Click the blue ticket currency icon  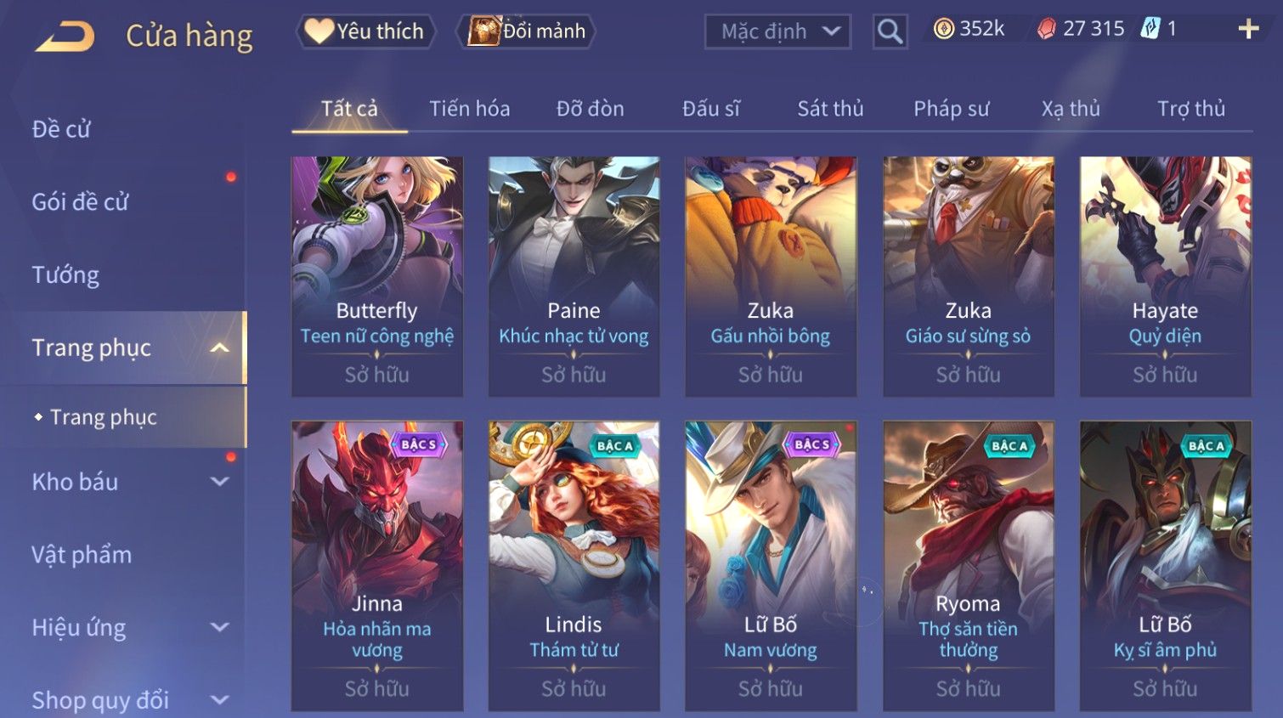tap(1150, 29)
